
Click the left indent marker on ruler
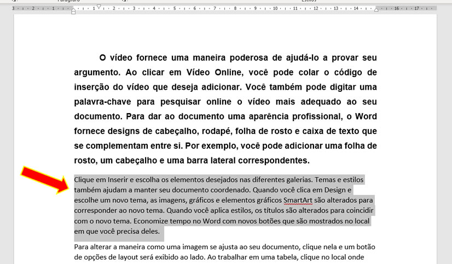(73, 12)
